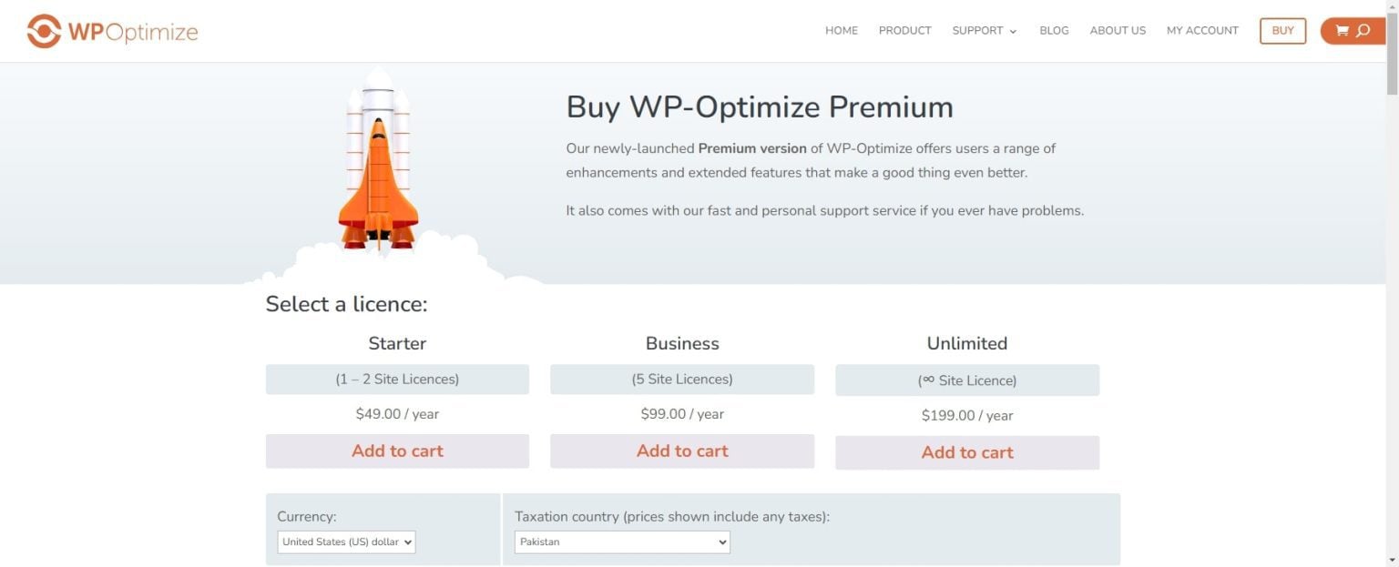The height and width of the screenshot is (567, 1399).
Task: Add the Business licence to cart
Action: tap(681, 451)
